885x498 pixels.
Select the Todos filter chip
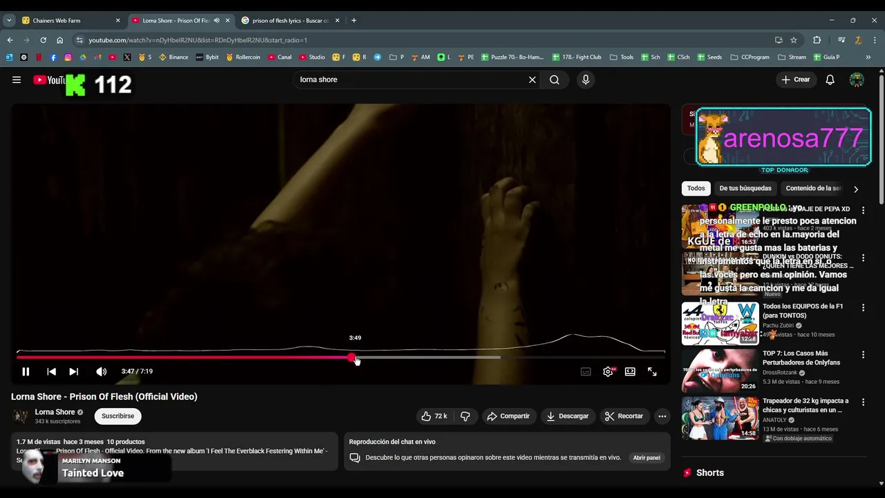click(696, 188)
